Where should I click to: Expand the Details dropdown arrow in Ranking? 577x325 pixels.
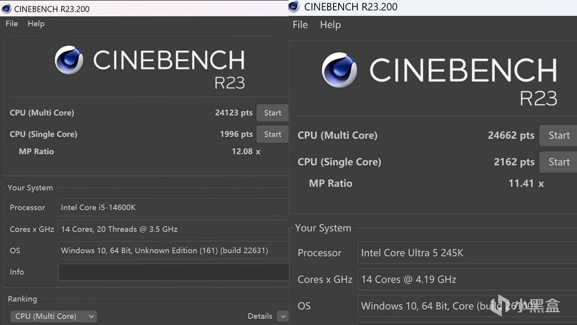point(283,316)
